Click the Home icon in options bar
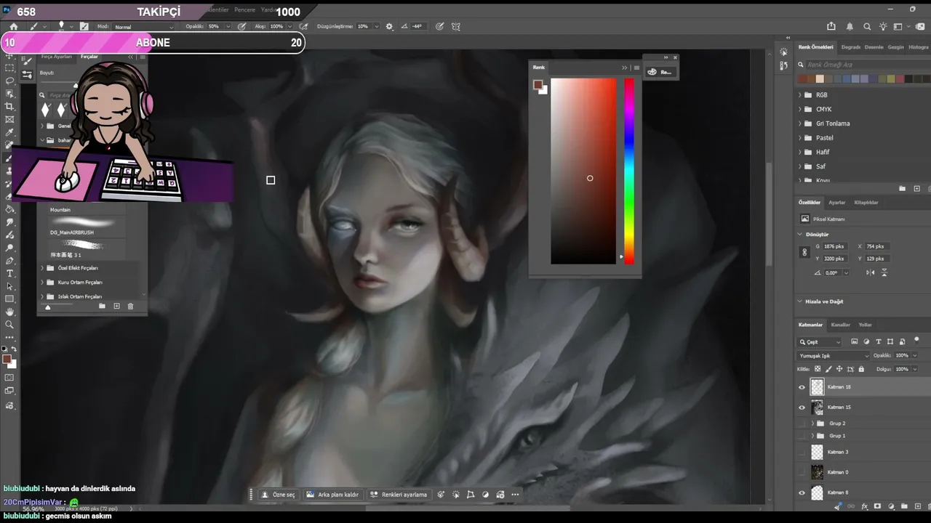The height and width of the screenshot is (523, 931). [x=13, y=27]
